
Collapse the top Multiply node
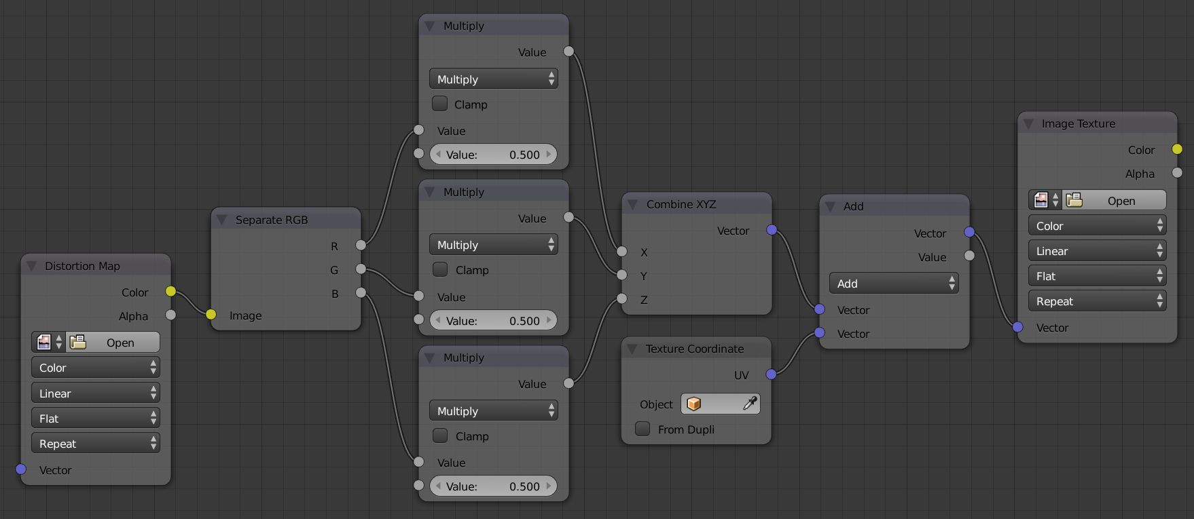coord(429,26)
